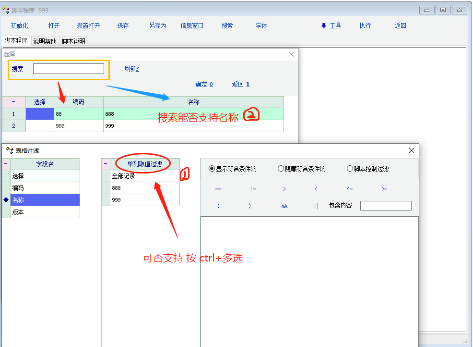Image resolution: width=473 pixels, height=347 pixels.
Task: Select 脚本控制过滤 radio option
Action: pos(350,169)
